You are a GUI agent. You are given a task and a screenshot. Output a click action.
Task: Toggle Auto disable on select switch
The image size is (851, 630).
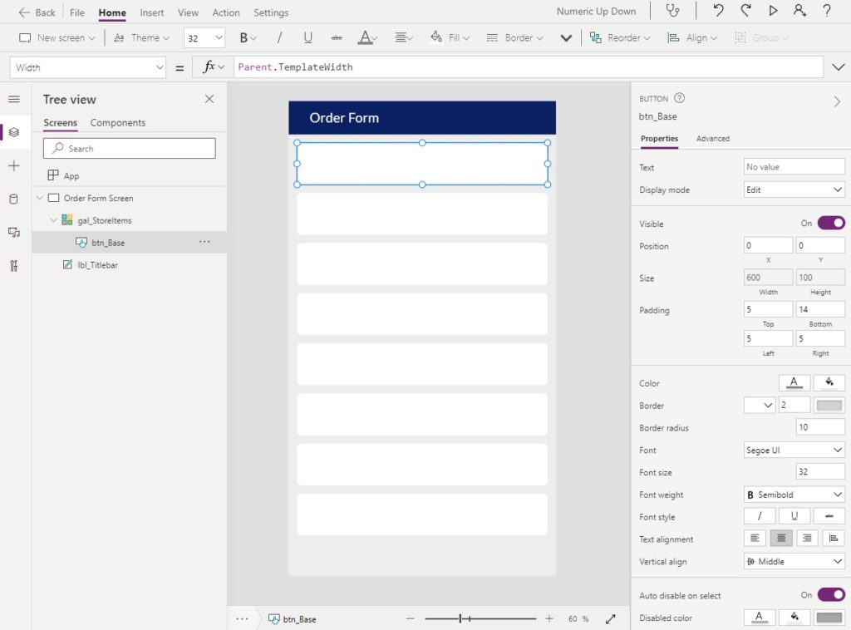831,595
